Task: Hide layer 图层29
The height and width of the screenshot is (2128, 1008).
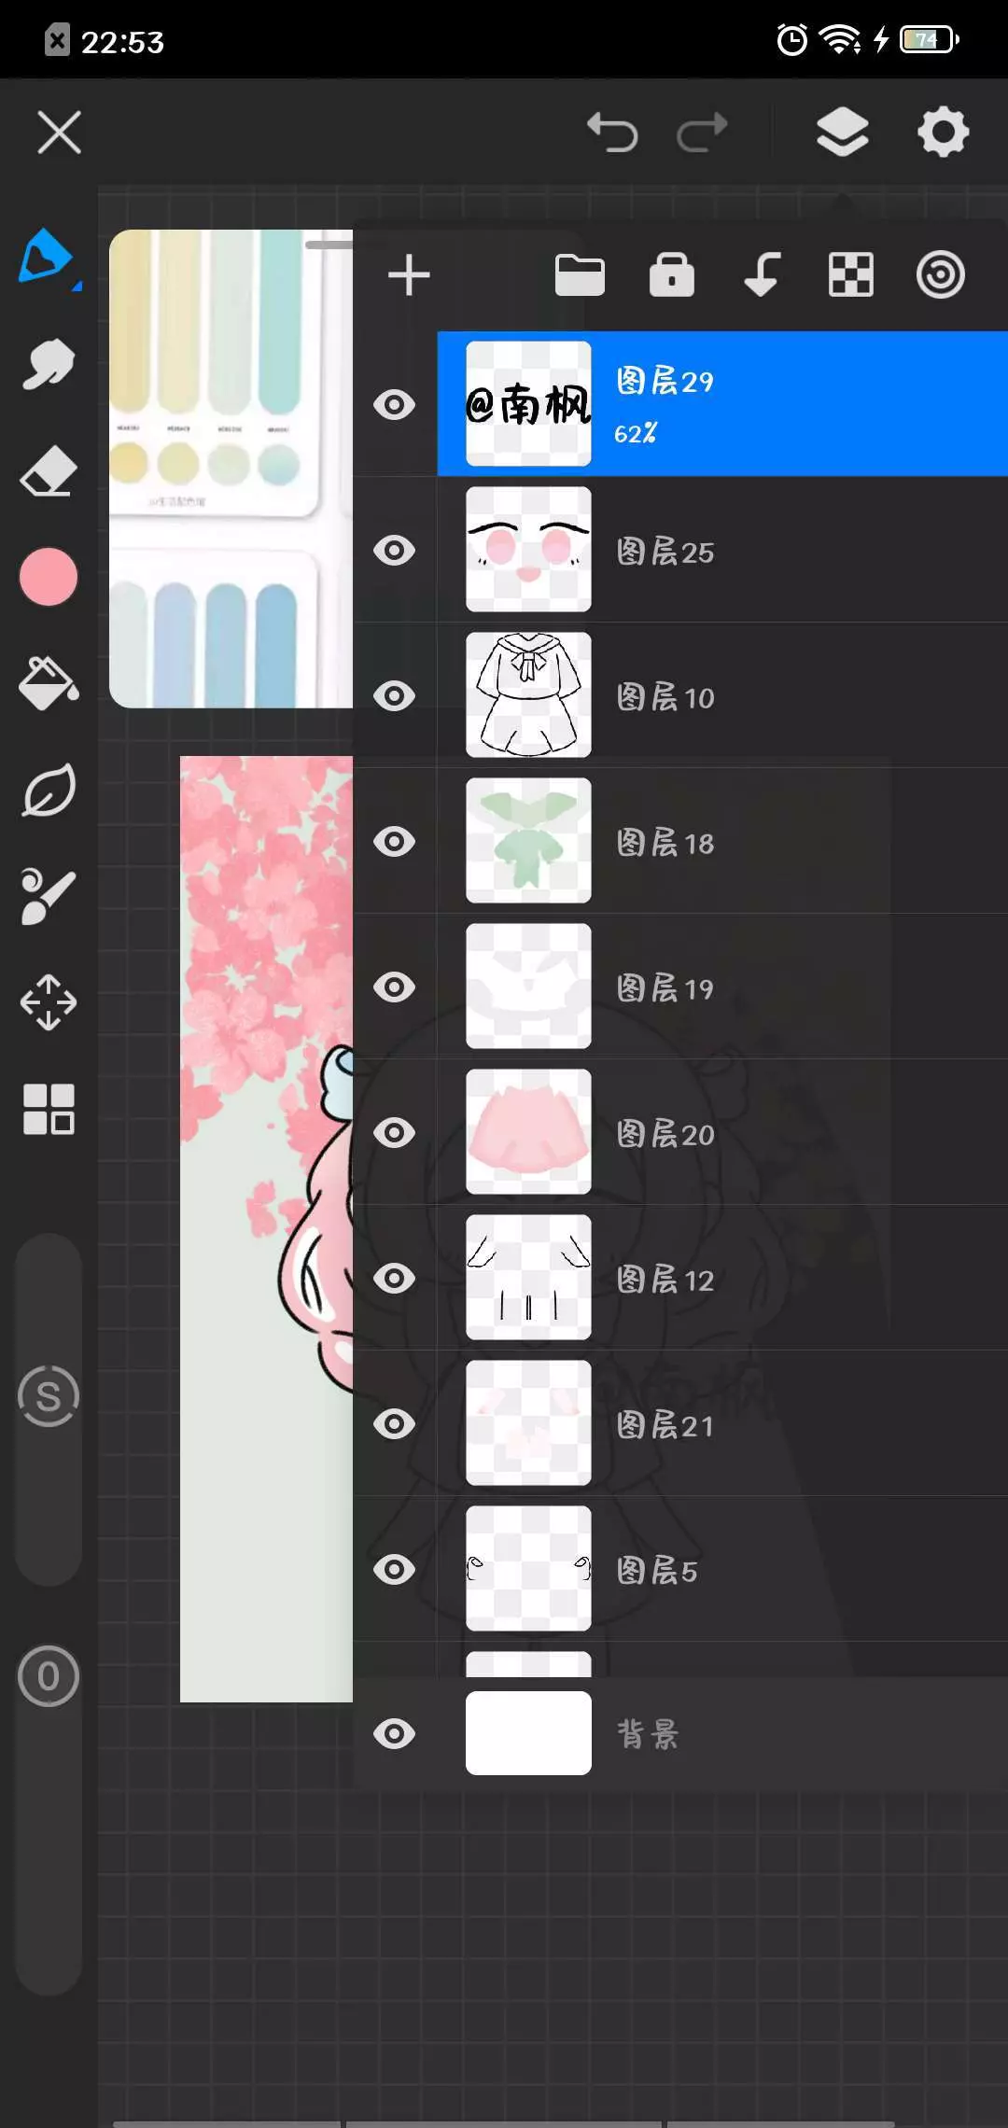Action: (395, 404)
